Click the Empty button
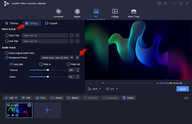192x124 pixels. coord(128,98)
